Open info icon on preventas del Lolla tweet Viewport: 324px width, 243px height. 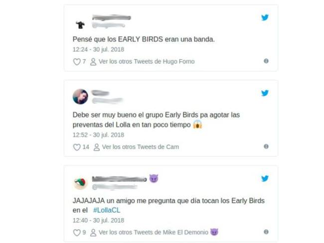coord(266,146)
